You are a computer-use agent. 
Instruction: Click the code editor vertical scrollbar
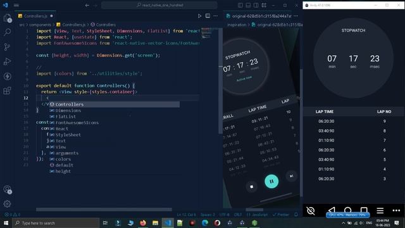click(x=220, y=80)
